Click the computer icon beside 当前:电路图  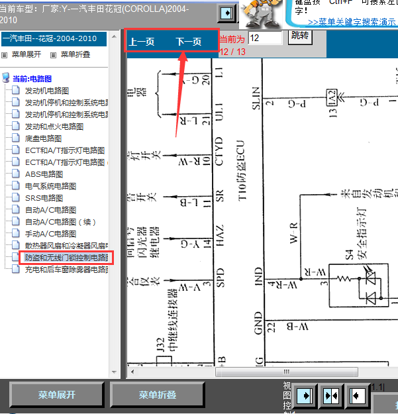coord(6,78)
